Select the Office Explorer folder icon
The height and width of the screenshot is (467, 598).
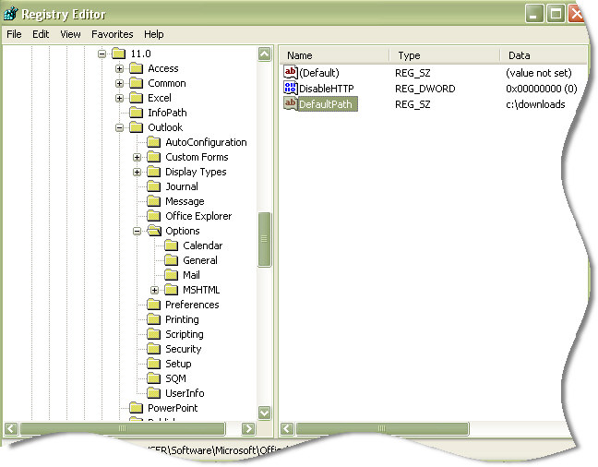tap(154, 216)
